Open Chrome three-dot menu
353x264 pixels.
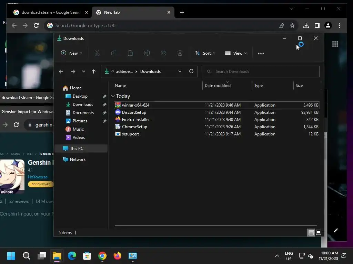(x=339, y=25)
